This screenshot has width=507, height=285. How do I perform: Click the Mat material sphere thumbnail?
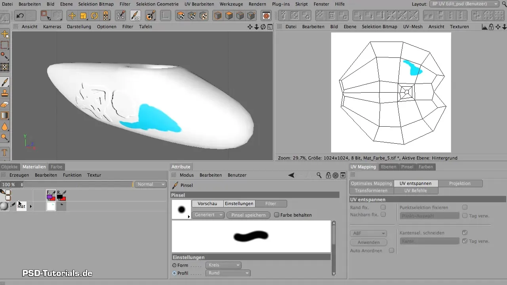click(x=4, y=206)
